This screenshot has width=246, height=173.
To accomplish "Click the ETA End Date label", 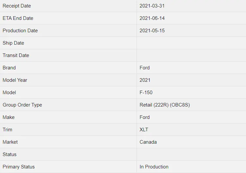I will (18, 18).
